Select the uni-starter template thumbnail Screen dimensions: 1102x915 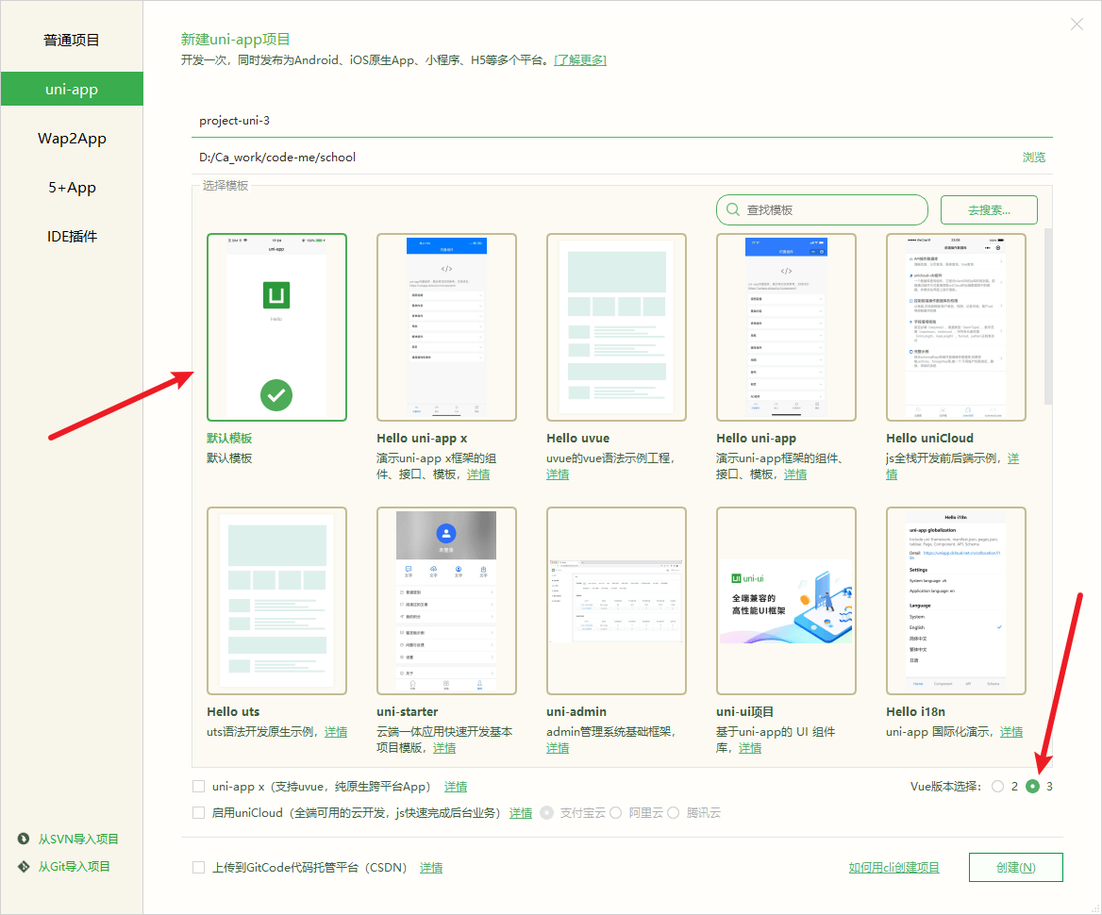tap(446, 601)
